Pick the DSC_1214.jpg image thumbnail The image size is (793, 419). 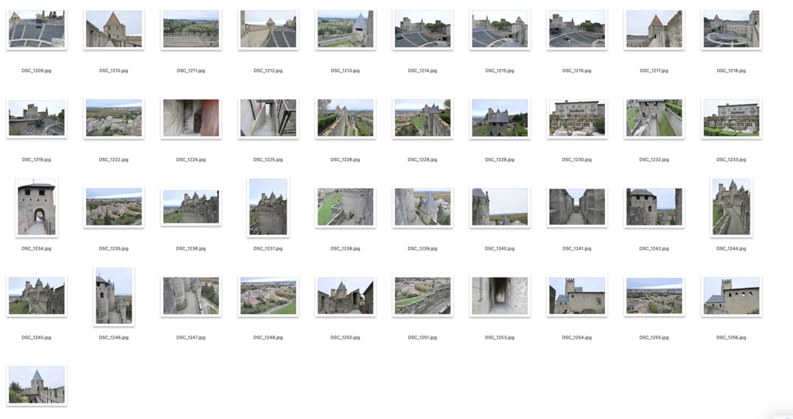tap(423, 29)
